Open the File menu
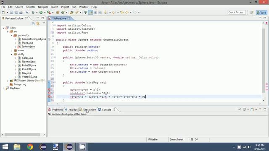Image resolution: width=269 pixels, height=151 pixels. click(3, 7)
